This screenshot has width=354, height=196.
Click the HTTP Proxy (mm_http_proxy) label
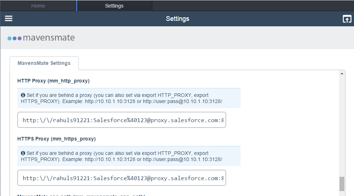[x=54, y=81]
